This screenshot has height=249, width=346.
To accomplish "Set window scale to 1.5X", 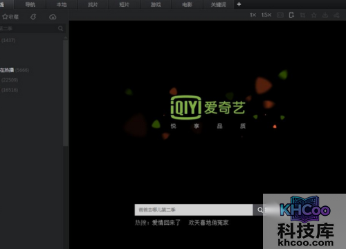I will click(x=266, y=15).
